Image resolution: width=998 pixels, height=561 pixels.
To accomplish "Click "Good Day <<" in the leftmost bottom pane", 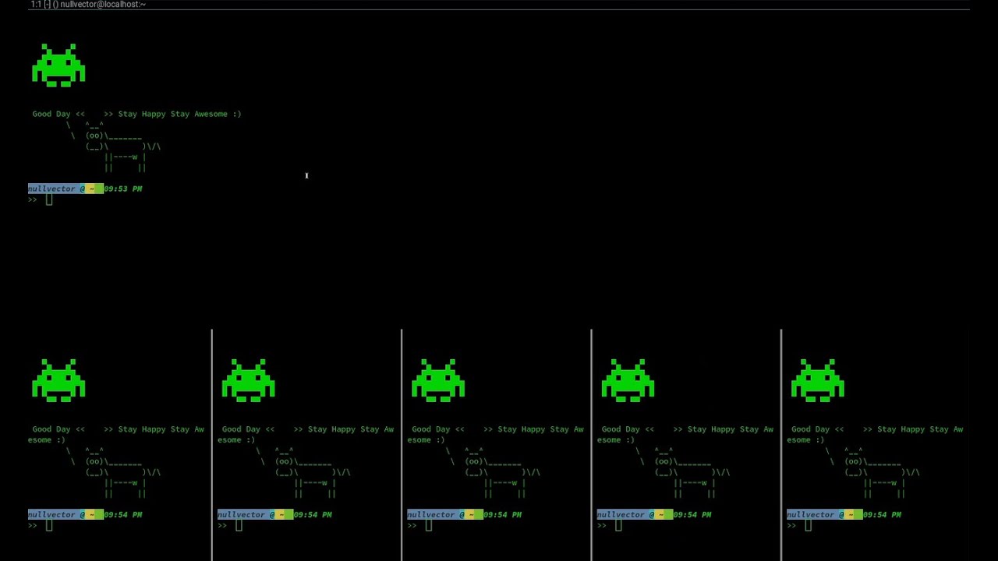I will (x=58, y=429).
